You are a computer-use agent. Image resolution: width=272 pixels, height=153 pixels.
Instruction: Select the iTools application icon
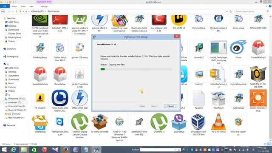point(238,48)
